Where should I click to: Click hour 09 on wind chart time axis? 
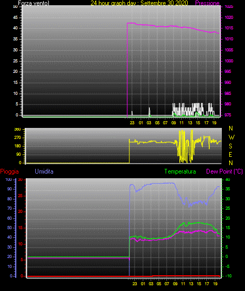[173, 123]
